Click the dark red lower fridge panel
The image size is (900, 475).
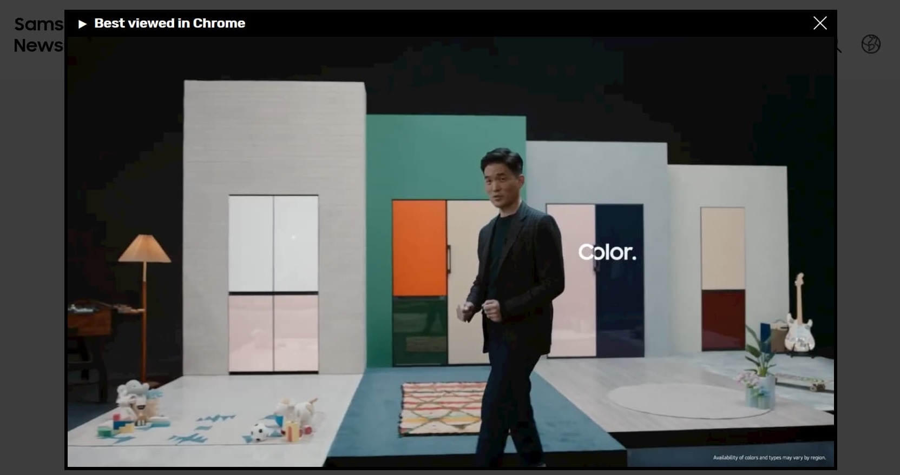723,320
